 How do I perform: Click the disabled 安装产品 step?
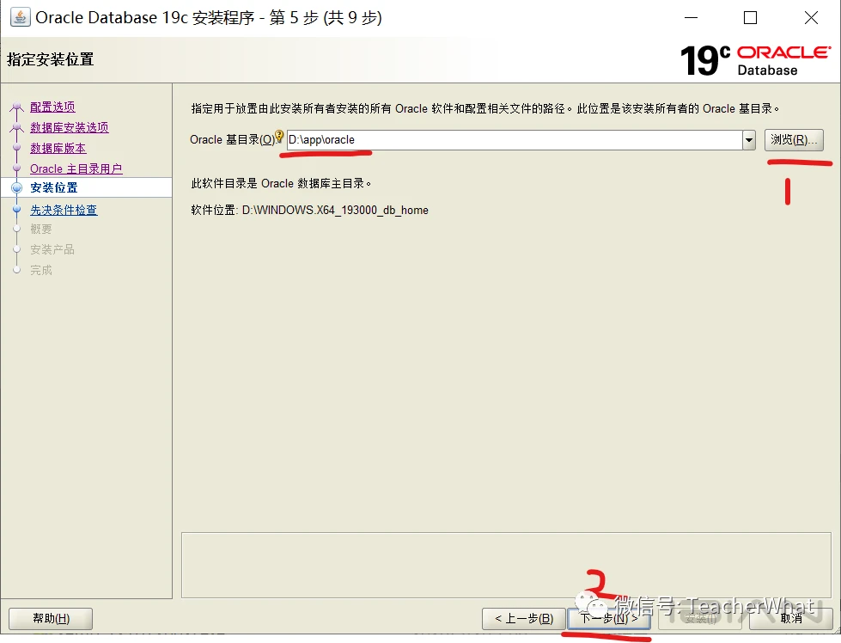(52, 249)
